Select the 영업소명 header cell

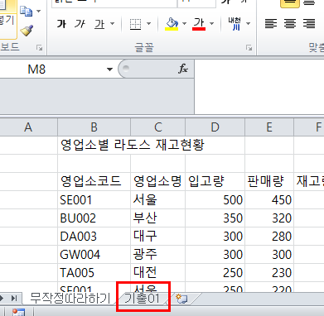click(x=157, y=181)
